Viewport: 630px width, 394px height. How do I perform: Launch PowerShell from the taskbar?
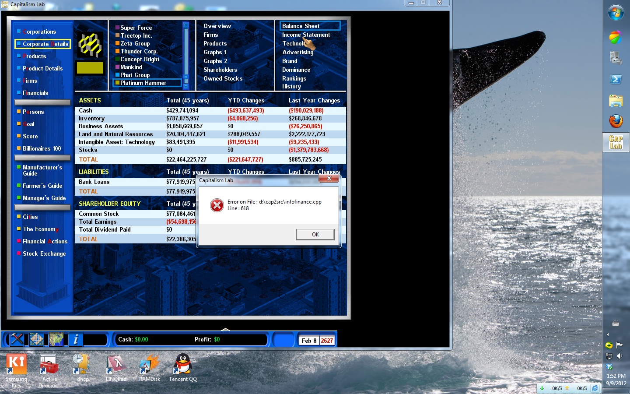click(616, 79)
